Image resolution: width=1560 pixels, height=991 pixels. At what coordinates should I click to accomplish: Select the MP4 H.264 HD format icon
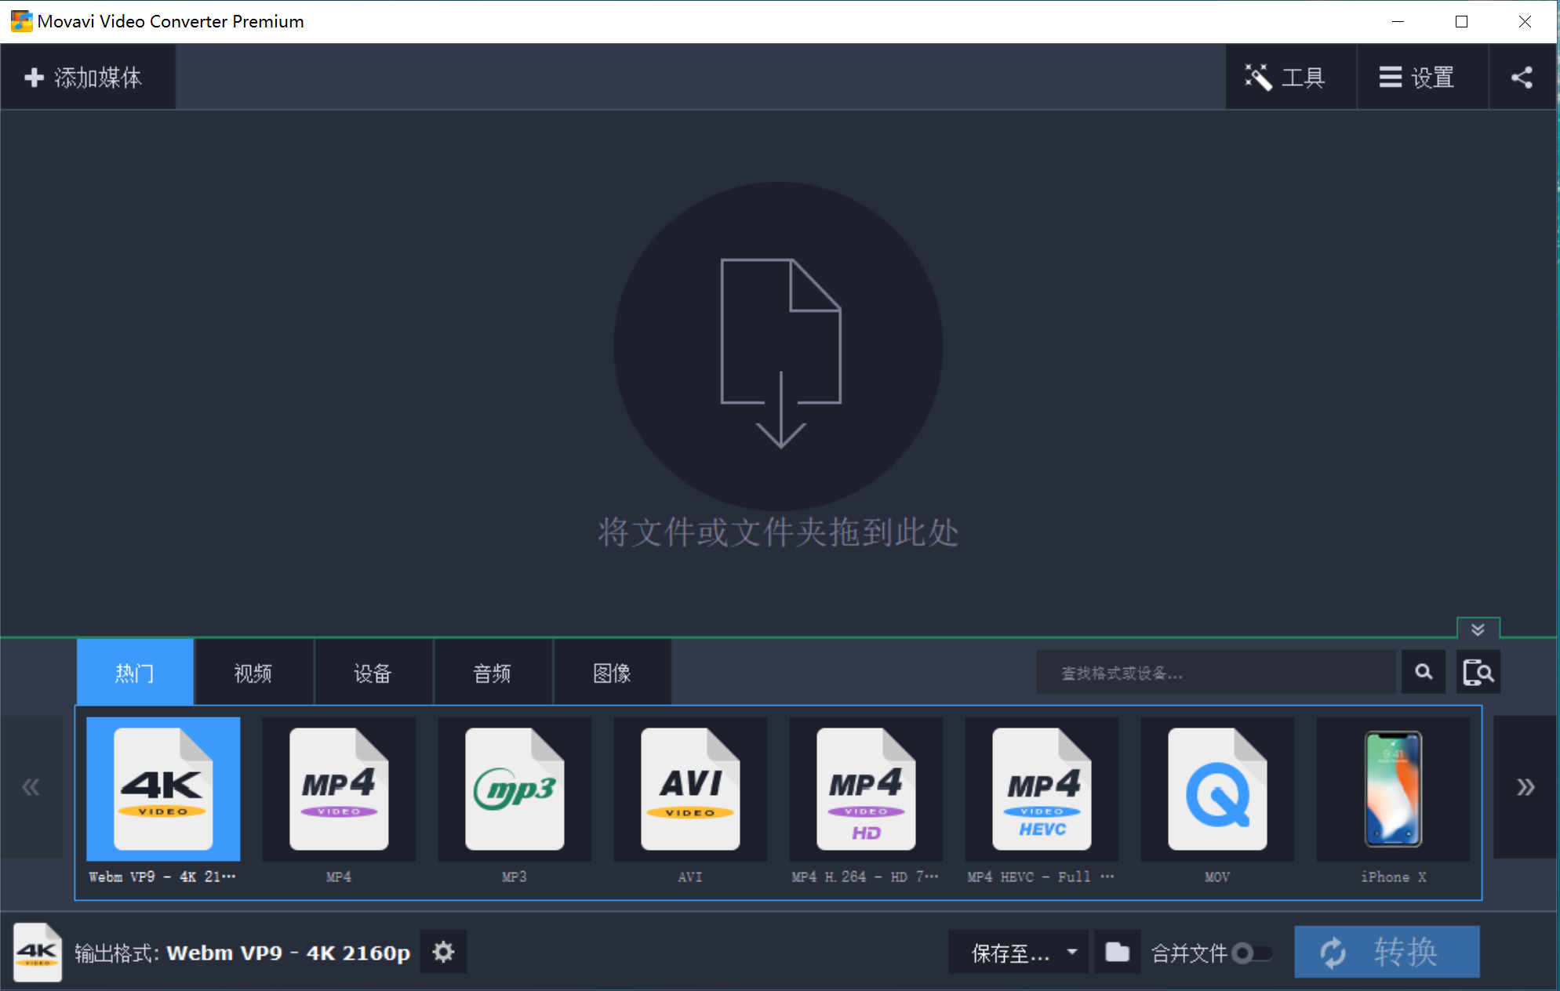866,789
